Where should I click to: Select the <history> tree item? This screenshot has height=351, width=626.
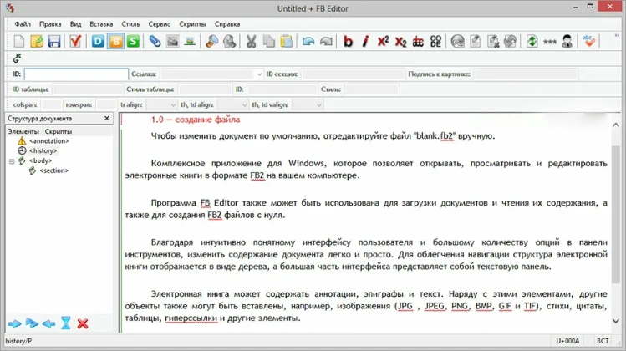43,150
